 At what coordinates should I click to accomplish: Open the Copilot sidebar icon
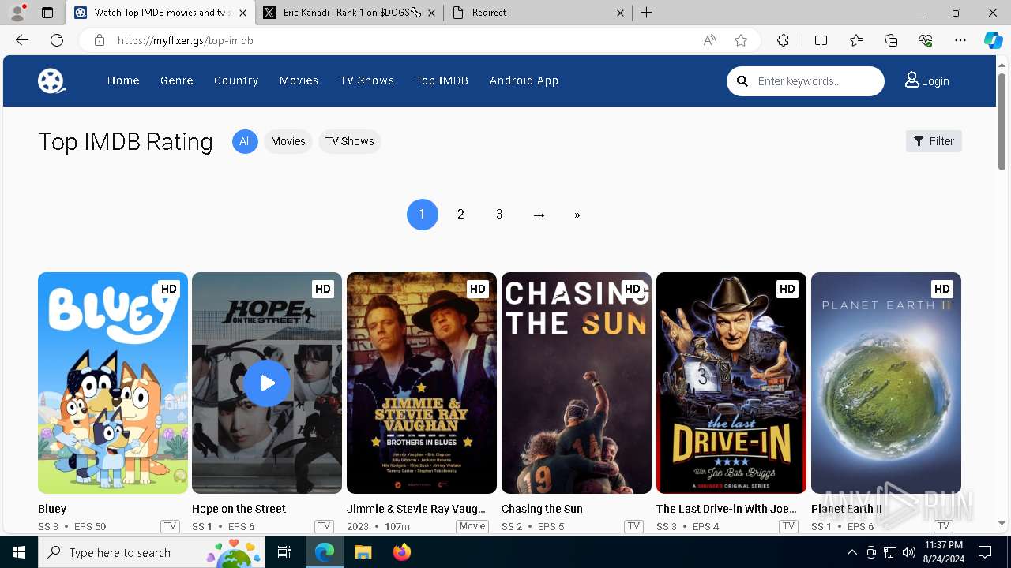(x=993, y=40)
